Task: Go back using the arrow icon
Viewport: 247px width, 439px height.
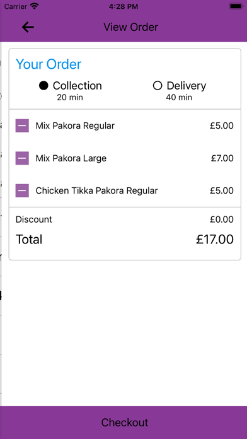Action: point(28,27)
